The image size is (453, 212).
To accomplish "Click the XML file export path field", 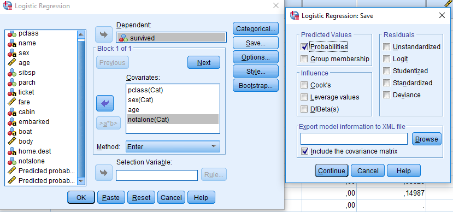I will (354, 139).
